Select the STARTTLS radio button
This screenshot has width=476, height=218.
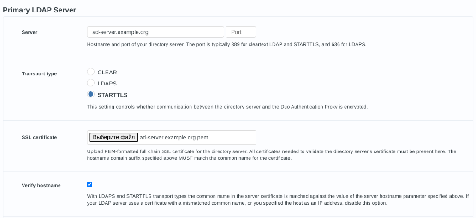point(91,95)
